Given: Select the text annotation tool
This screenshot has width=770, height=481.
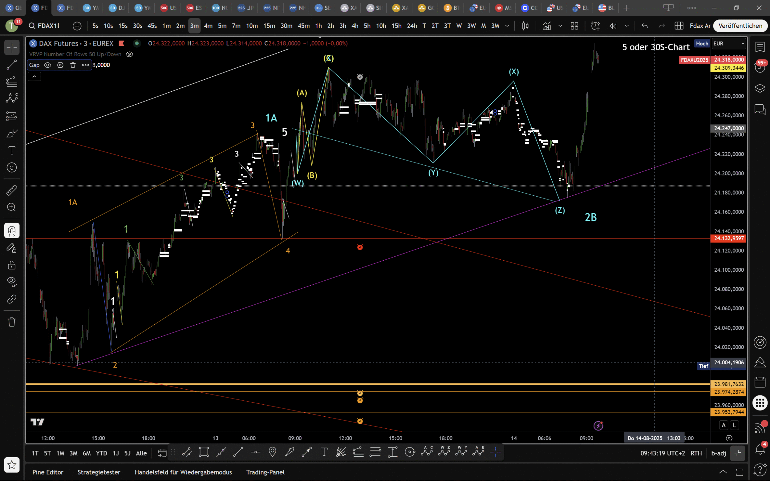Looking at the screenshot, I should click(12, 150).
